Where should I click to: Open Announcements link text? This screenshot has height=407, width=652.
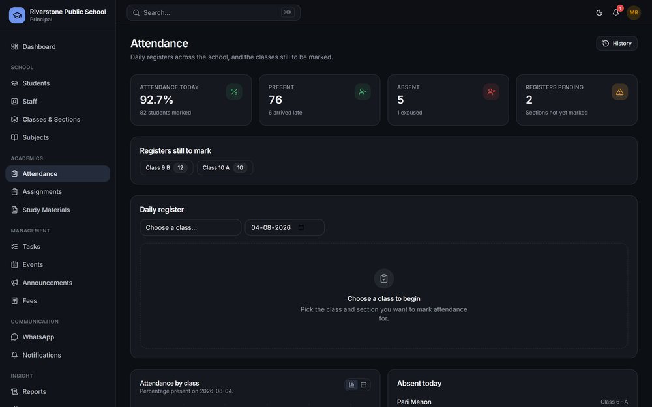click(48, 283)
